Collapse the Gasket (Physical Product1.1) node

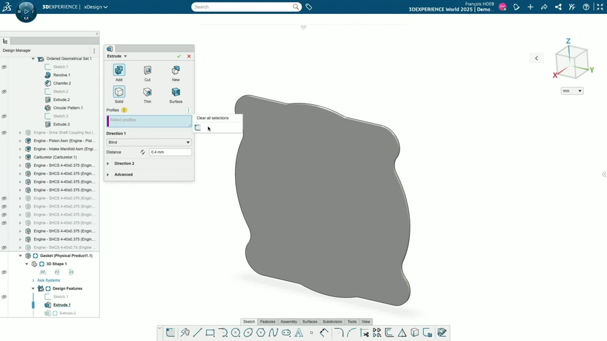click(20, 256)
